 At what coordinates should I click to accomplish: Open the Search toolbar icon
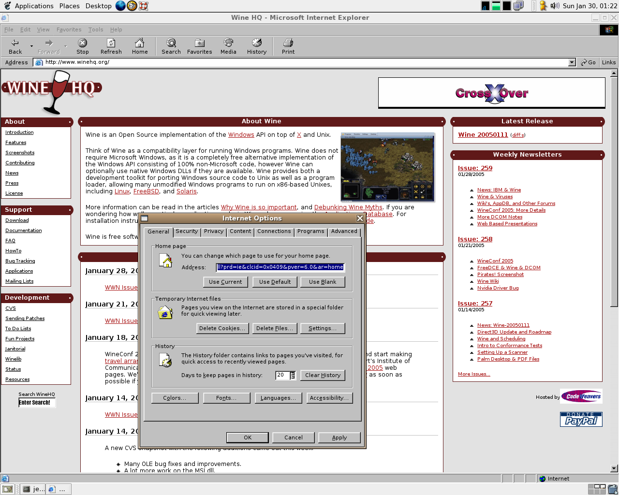click(x=171, y=43)
